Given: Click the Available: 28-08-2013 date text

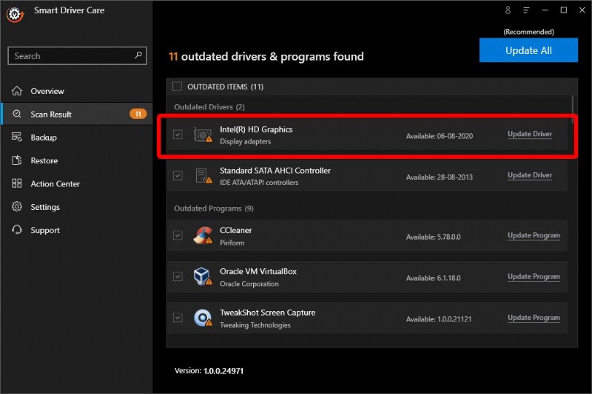Looking at the screenshot, I should point(439,177).
